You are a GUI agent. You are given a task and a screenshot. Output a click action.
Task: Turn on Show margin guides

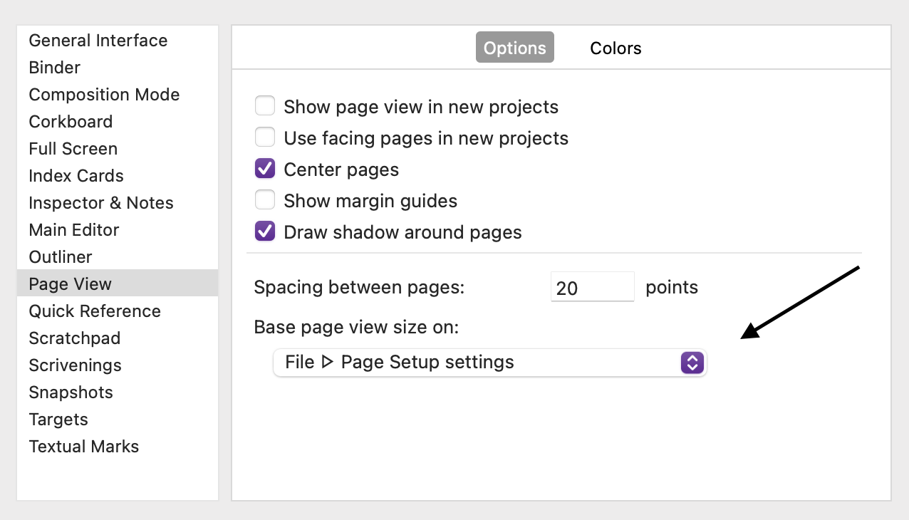265,200
